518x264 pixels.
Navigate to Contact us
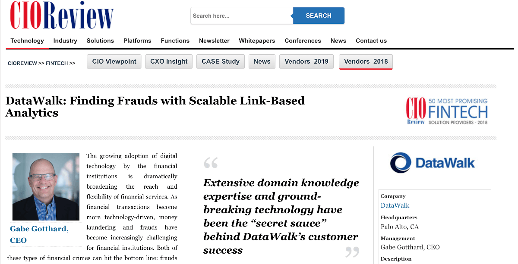(x=371, y=41)
